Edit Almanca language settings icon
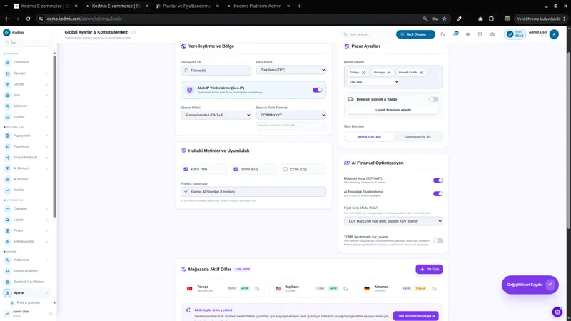The image size is (571, 321). click(x=434, y=289)
